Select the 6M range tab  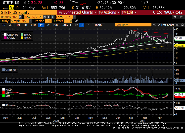click(x=25, y=25)
